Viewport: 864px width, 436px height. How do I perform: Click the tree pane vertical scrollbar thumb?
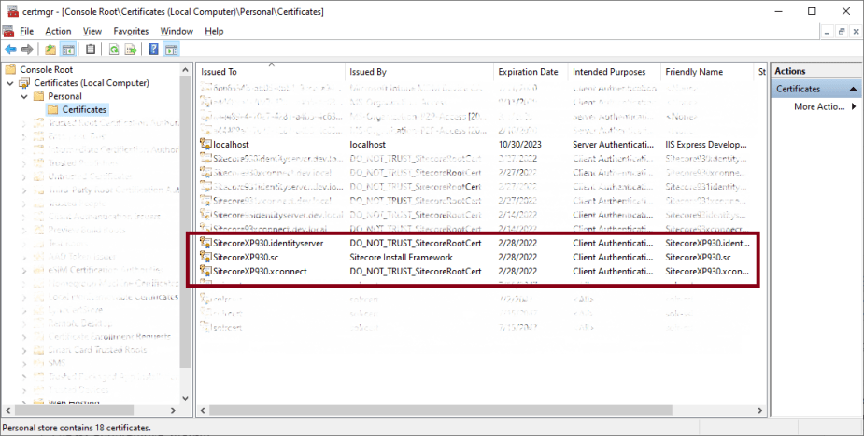[185, 222]
